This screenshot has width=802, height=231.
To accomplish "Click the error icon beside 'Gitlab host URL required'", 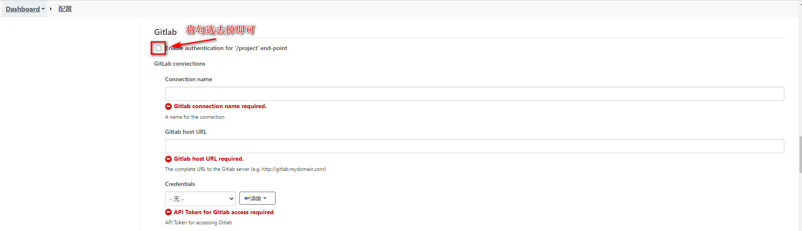I will (x=168, y=159).
